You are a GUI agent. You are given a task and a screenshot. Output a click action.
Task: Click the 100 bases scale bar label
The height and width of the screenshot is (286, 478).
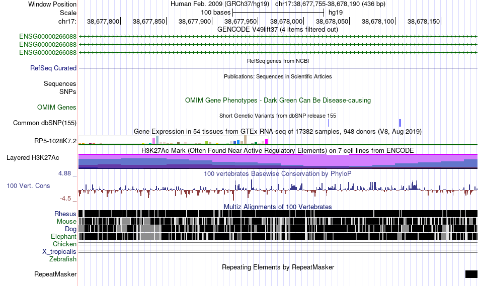[x=215, y=13]
